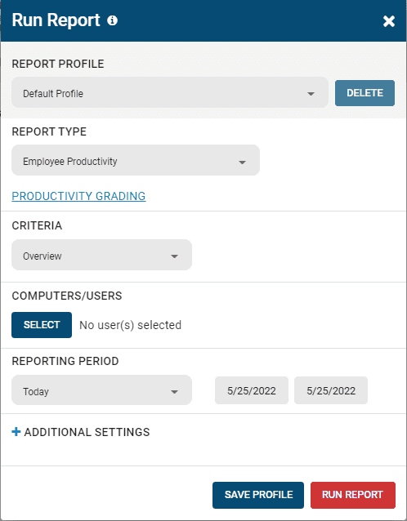Open the Employee Productivity report type dropdown

136,160
